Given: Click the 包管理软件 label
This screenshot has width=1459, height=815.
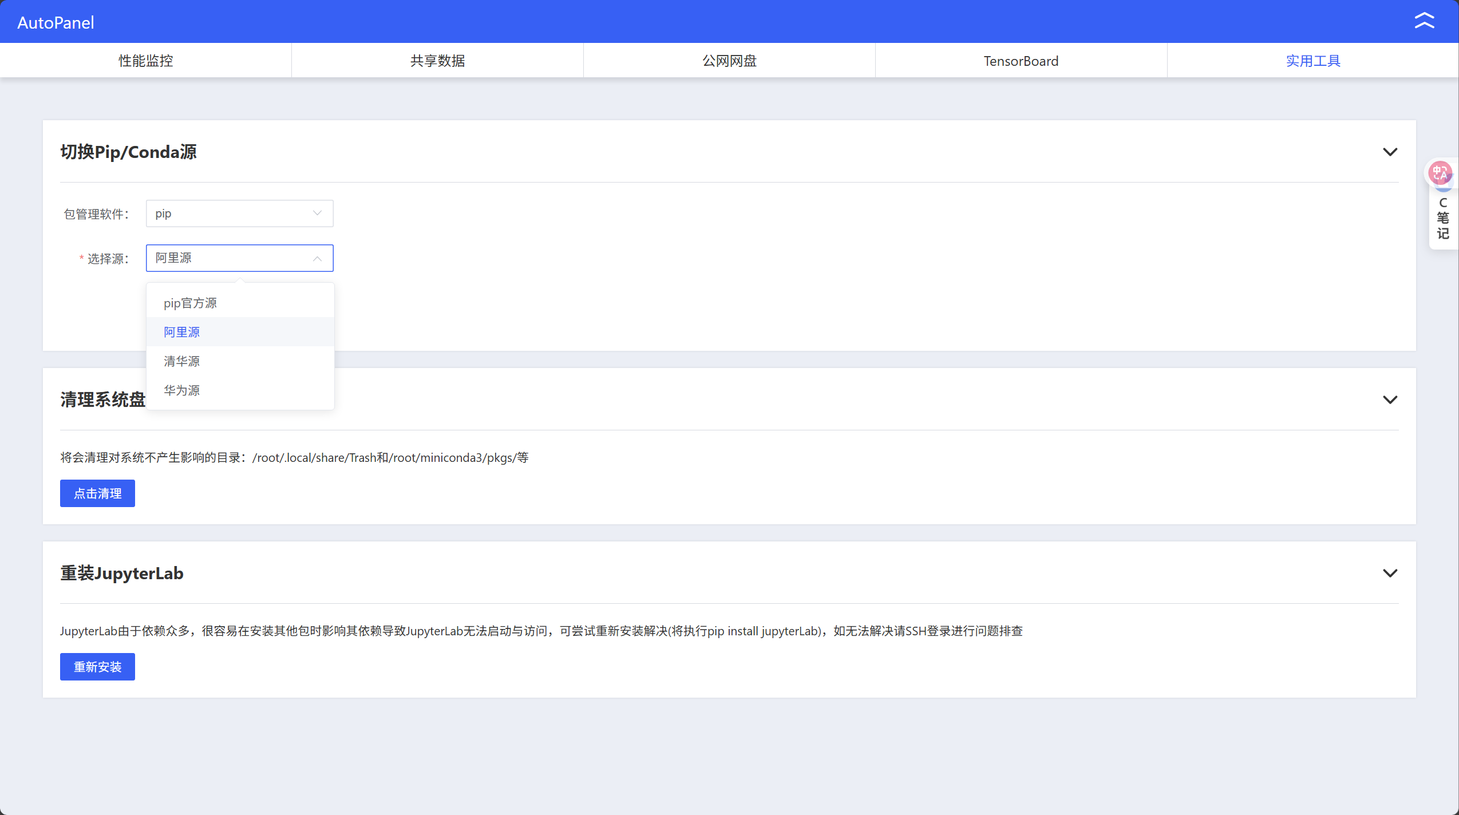Looking at the screenshot, I should click(96, 214).
